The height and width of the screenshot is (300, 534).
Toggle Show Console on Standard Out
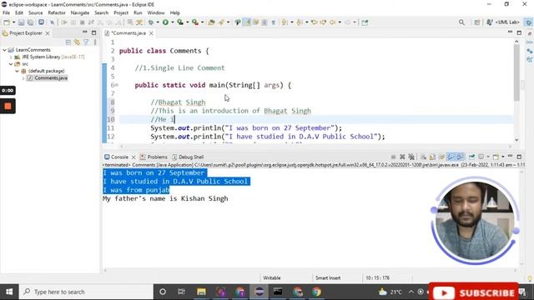click(x=451, y=157)
